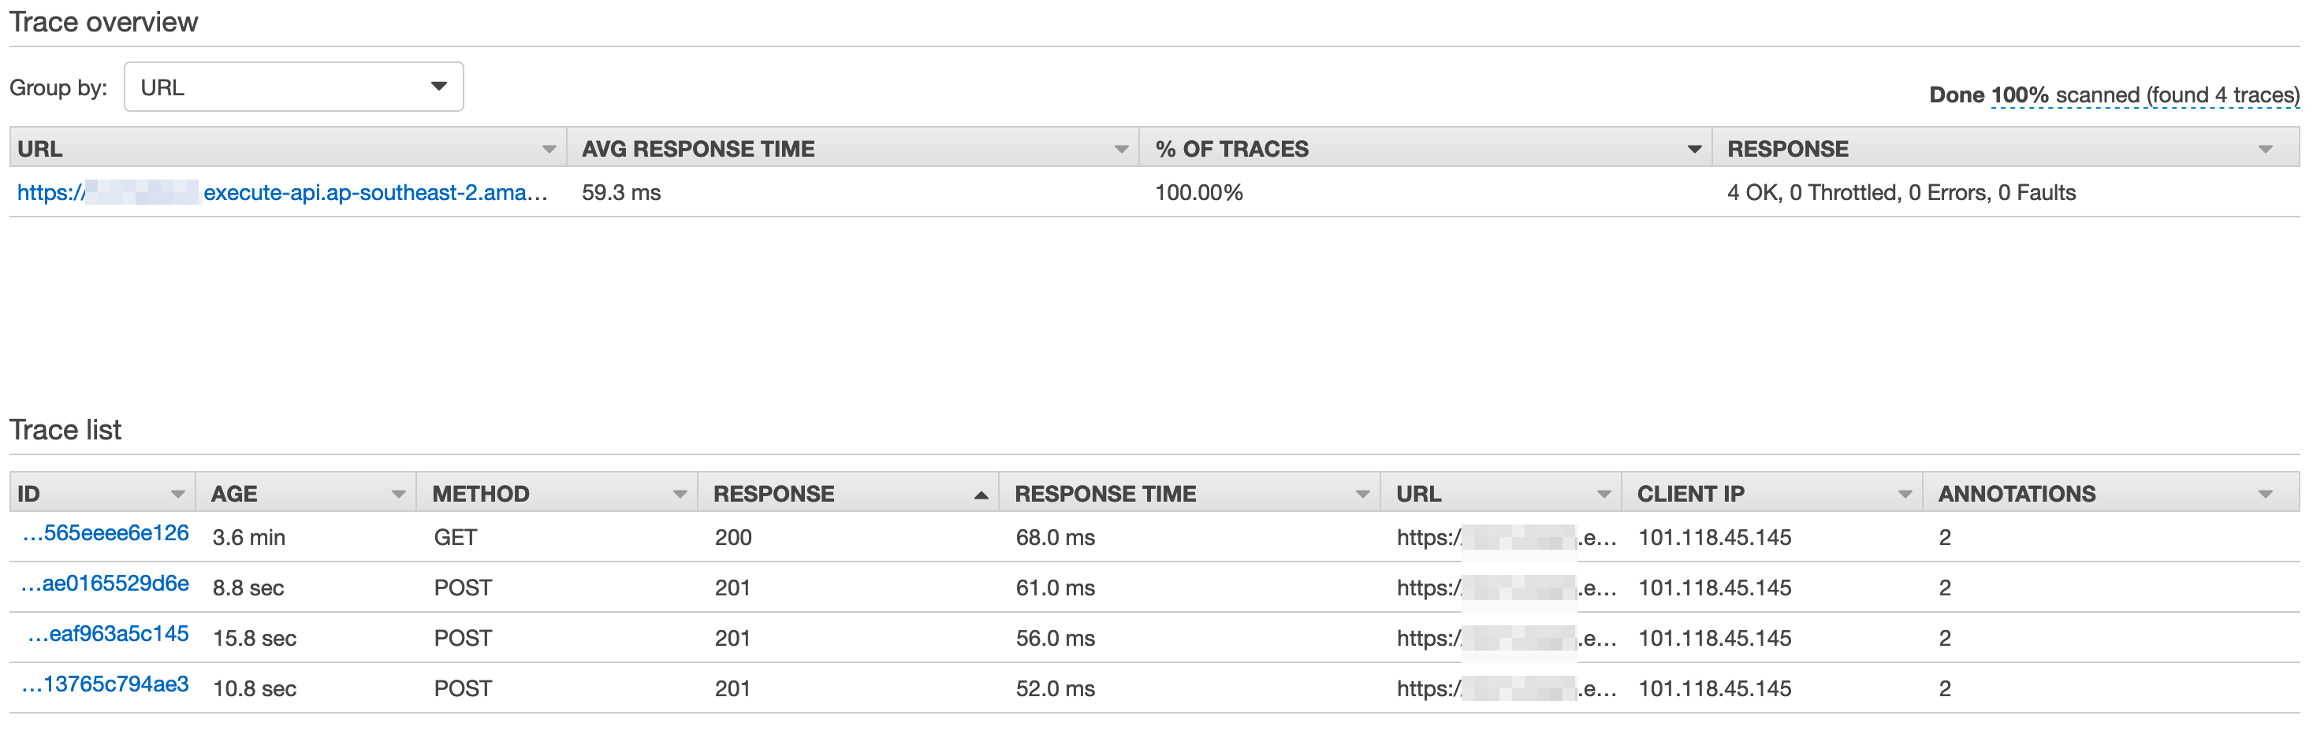Sort trace list by METHOD arrow
Viewport: 2313px width, 734px height.
coord(680,495)
